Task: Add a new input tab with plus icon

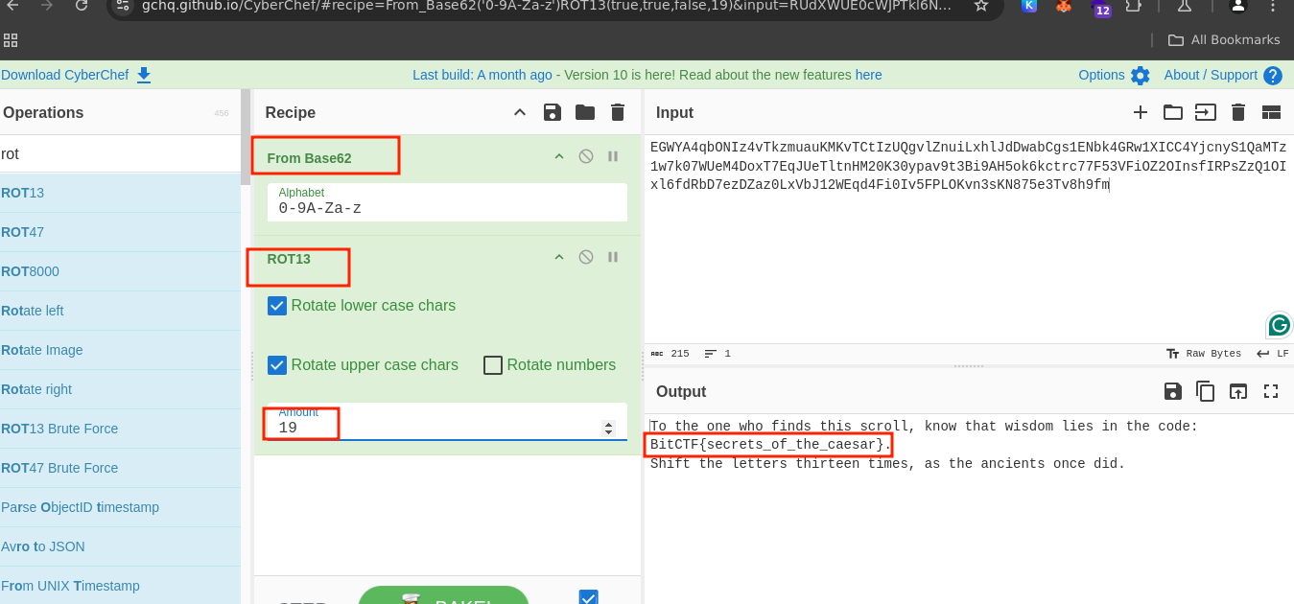Action: coord(1141,112)
